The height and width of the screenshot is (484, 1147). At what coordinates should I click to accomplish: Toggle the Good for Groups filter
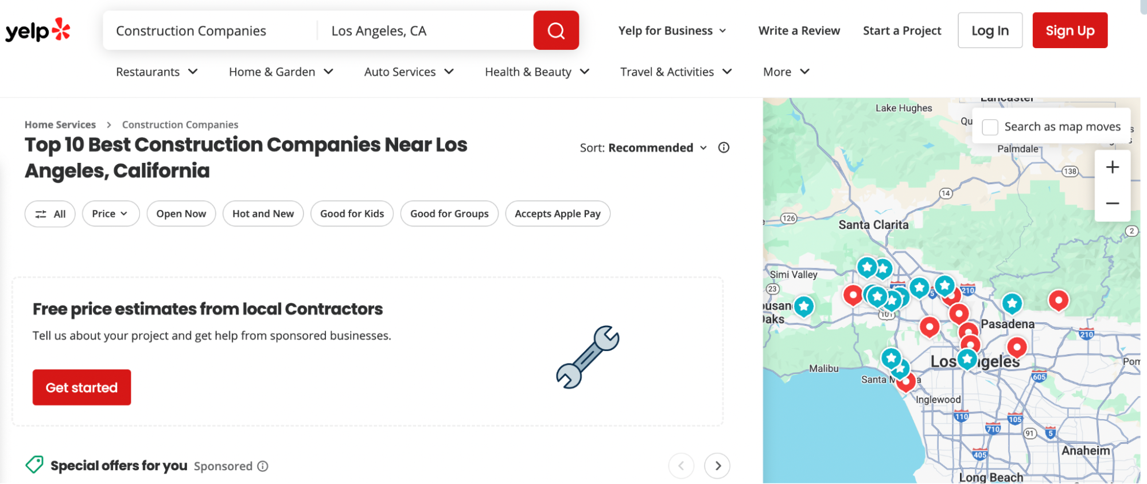click(449, 214)
